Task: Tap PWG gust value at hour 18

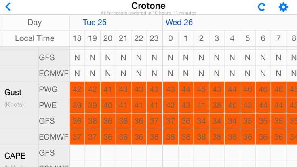Action: [x=77, y=89]
